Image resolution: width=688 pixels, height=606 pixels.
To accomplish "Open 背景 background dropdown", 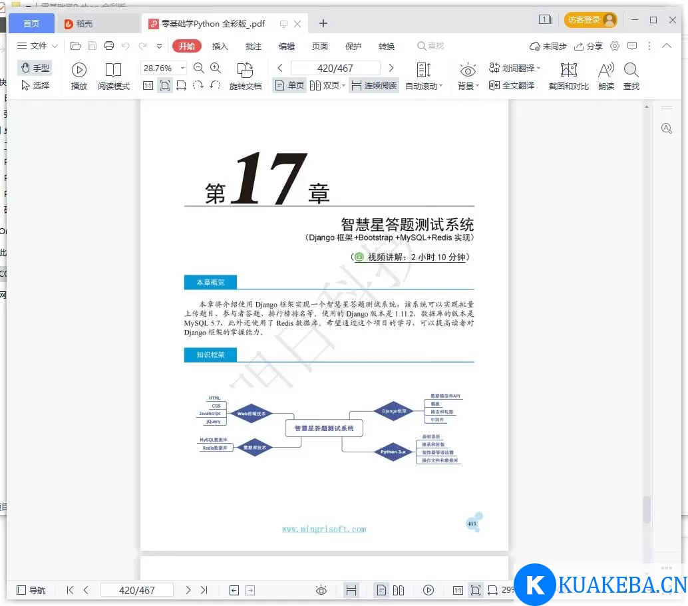I will (x=468, y=76).
